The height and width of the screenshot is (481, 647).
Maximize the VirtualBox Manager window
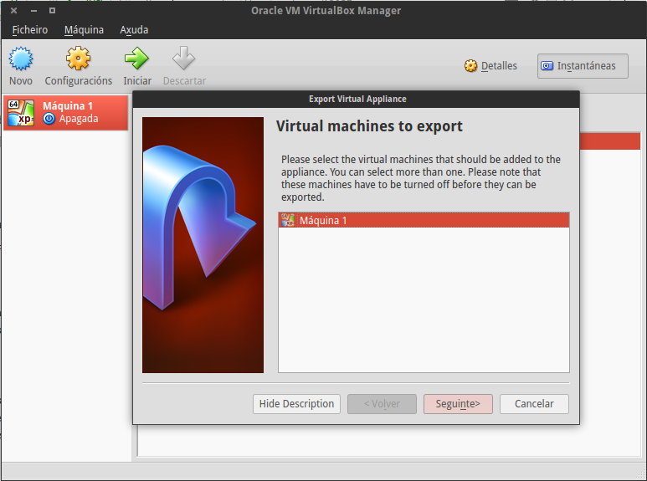52,11
